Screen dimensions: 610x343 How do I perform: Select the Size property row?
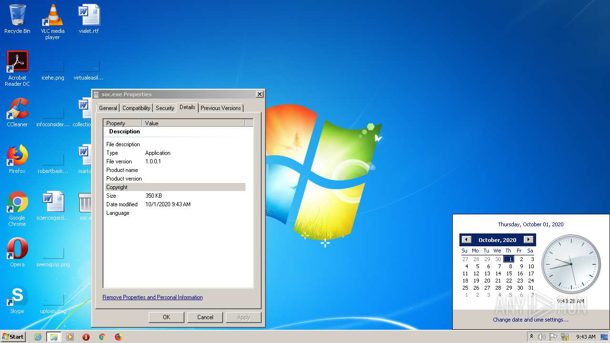coord(175,196)
